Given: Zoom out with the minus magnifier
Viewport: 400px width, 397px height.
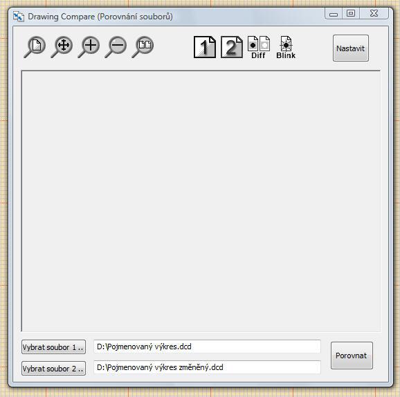Looking at the screenshot, I should (116, 47).
